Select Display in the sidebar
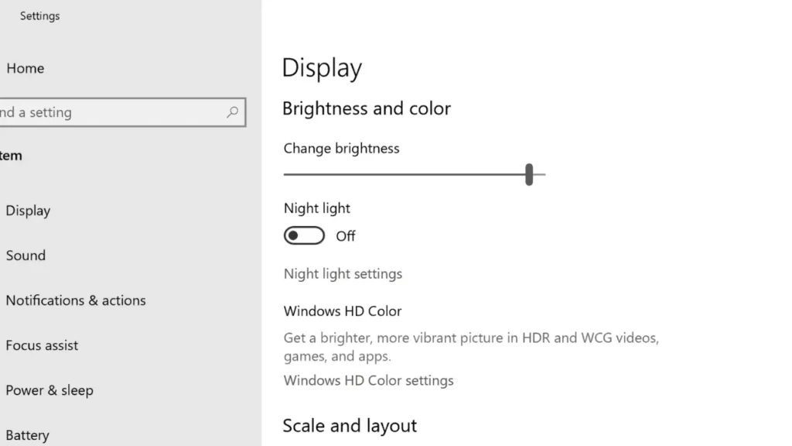 tap(28, 211)
